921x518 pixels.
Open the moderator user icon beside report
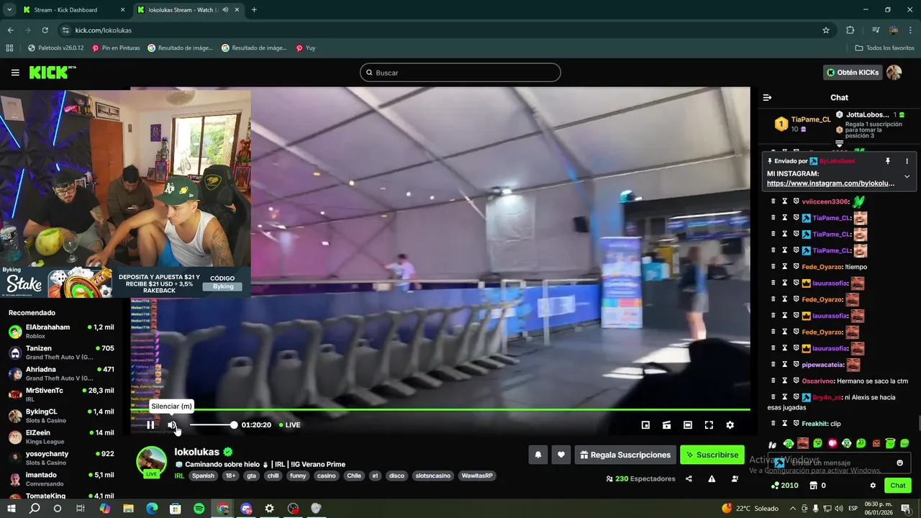tap(735, 478)
